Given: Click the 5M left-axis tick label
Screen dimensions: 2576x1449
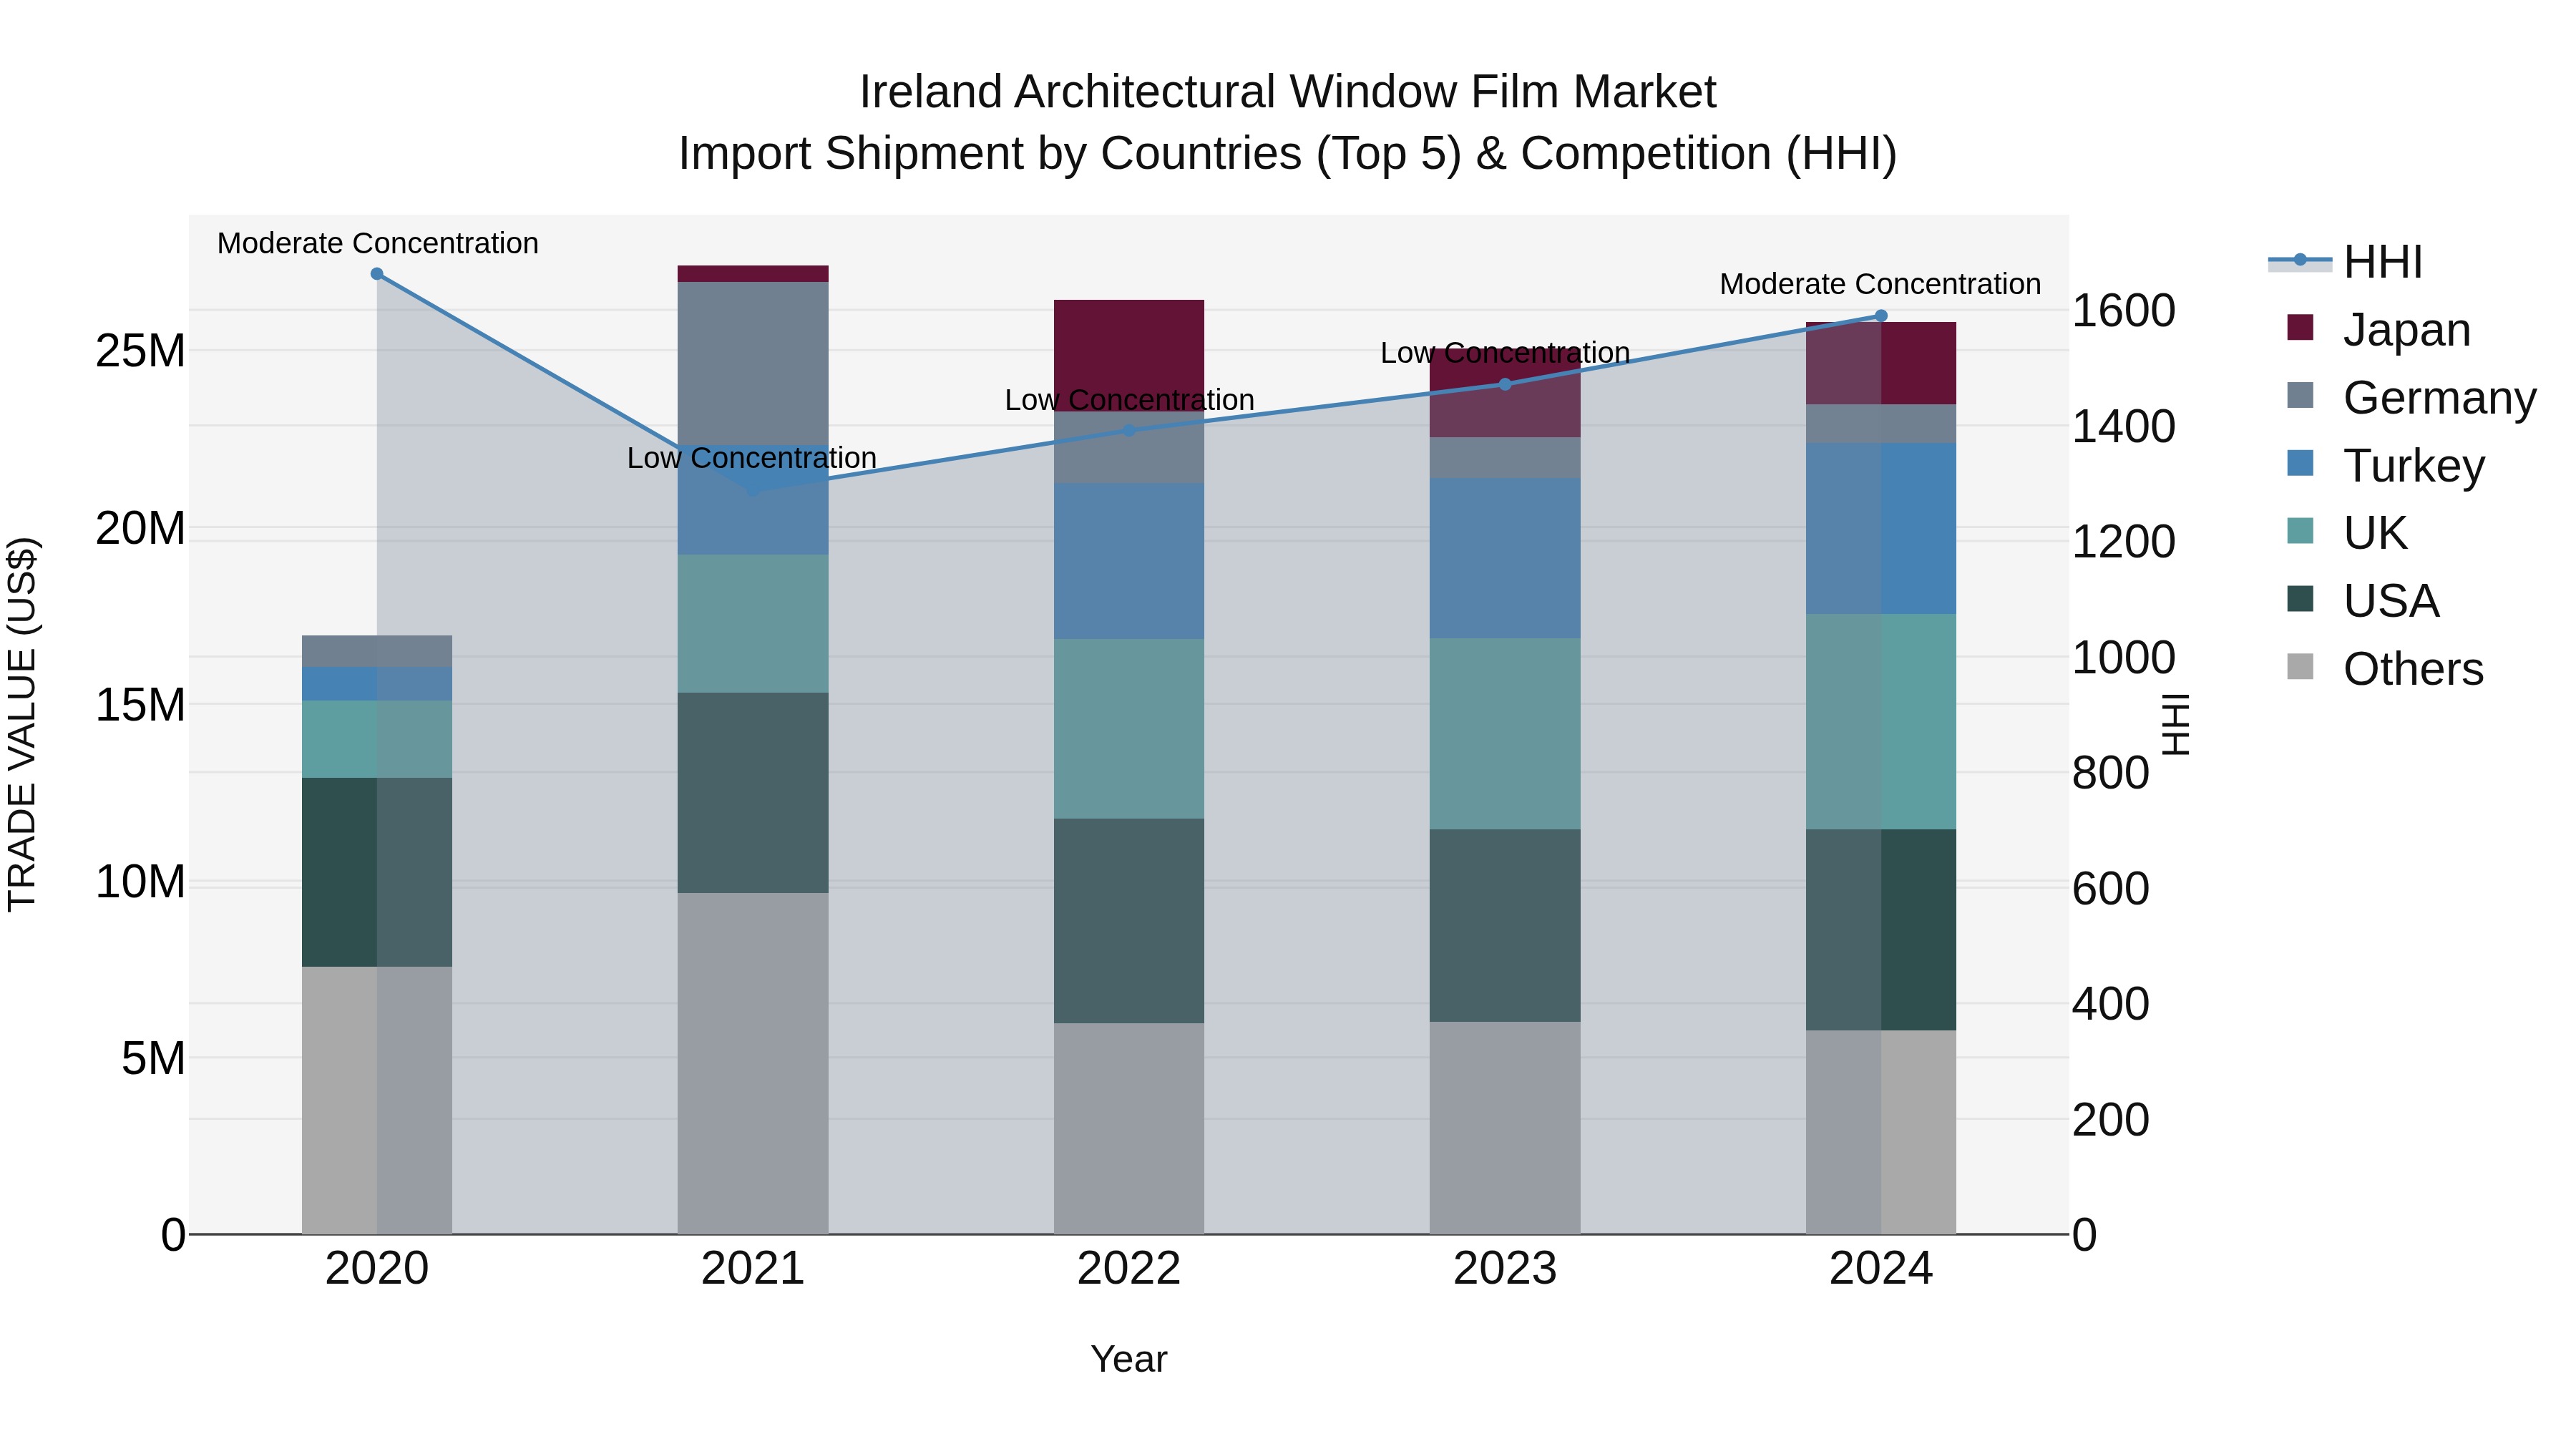Looking at the screenshot, I should 153,1058.
